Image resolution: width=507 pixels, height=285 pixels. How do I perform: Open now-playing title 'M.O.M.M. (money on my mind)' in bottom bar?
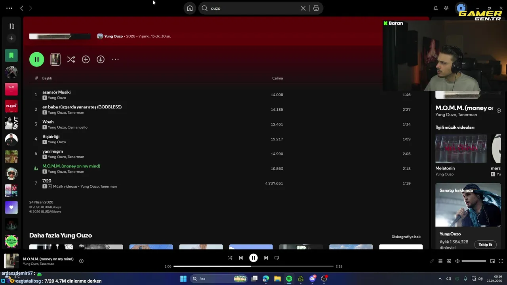click(x=48, y=259)
